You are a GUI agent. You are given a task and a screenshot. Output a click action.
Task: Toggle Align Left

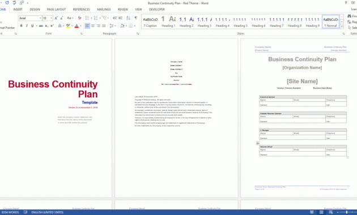pyautogui.click(x=87, y=26)
